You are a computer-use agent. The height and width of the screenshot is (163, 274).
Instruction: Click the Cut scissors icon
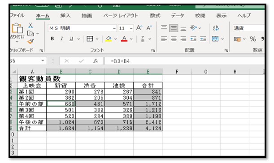pyautogui.click(x=30, y=26)
